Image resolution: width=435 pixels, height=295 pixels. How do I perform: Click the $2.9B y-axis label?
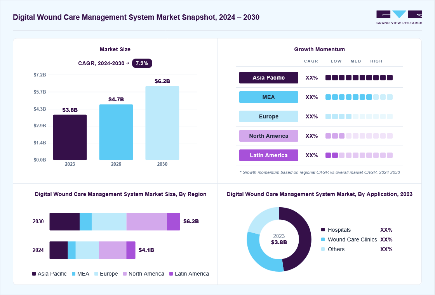pyautogui.click(x=40, y=126)
